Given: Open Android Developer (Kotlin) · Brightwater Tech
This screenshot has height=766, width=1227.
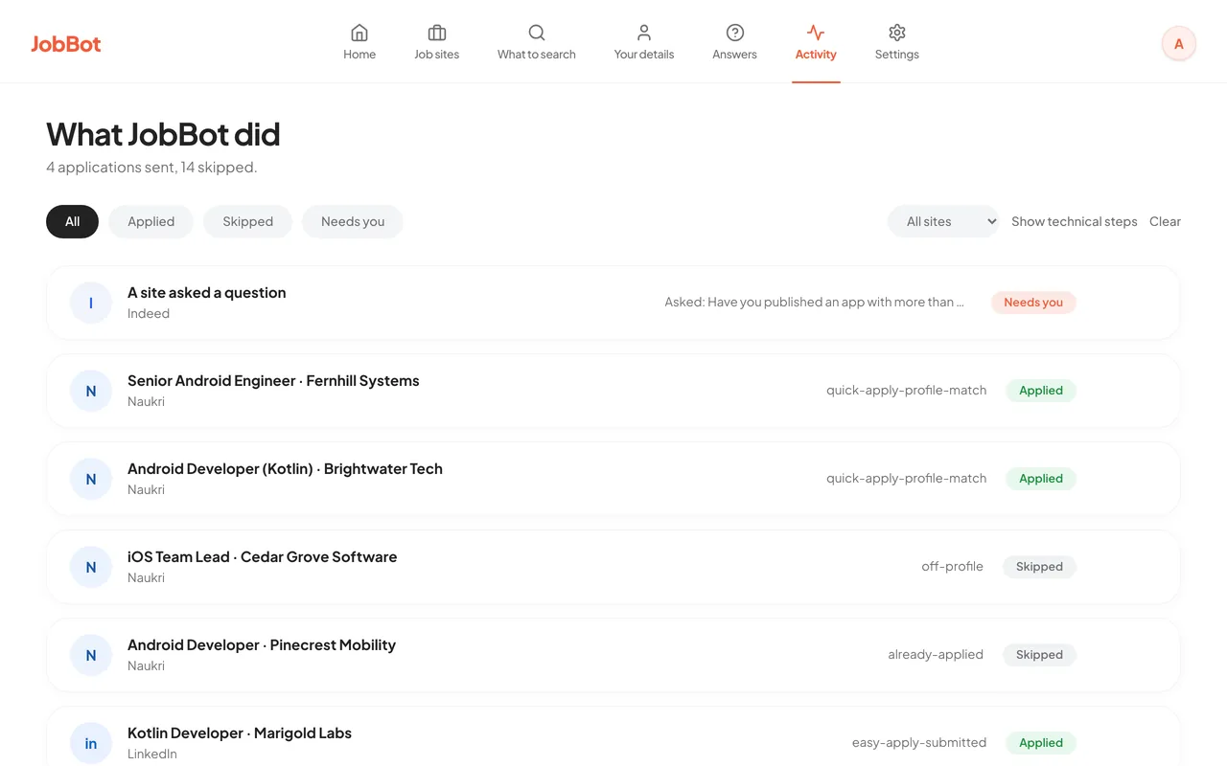Looking at the screenshot, I should pos(613,479).
